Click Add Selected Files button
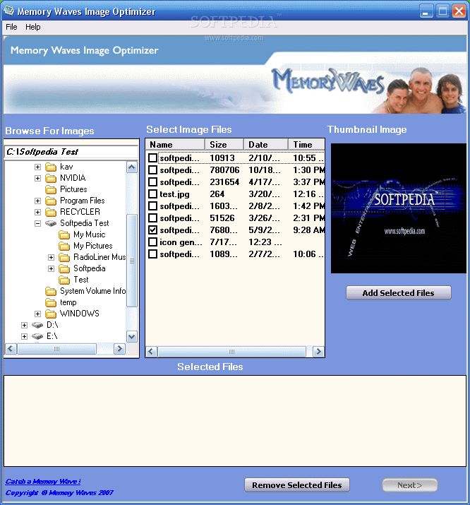 [399, 292]
